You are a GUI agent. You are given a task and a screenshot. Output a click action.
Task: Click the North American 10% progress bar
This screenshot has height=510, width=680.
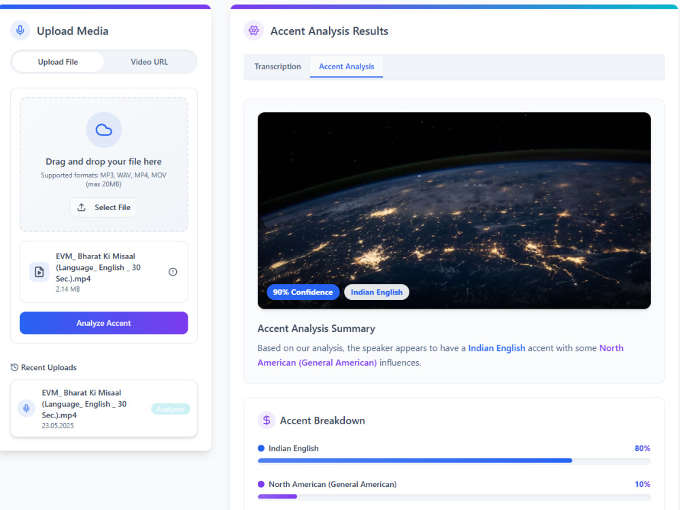pyautogui.click(x=454, y=496)
